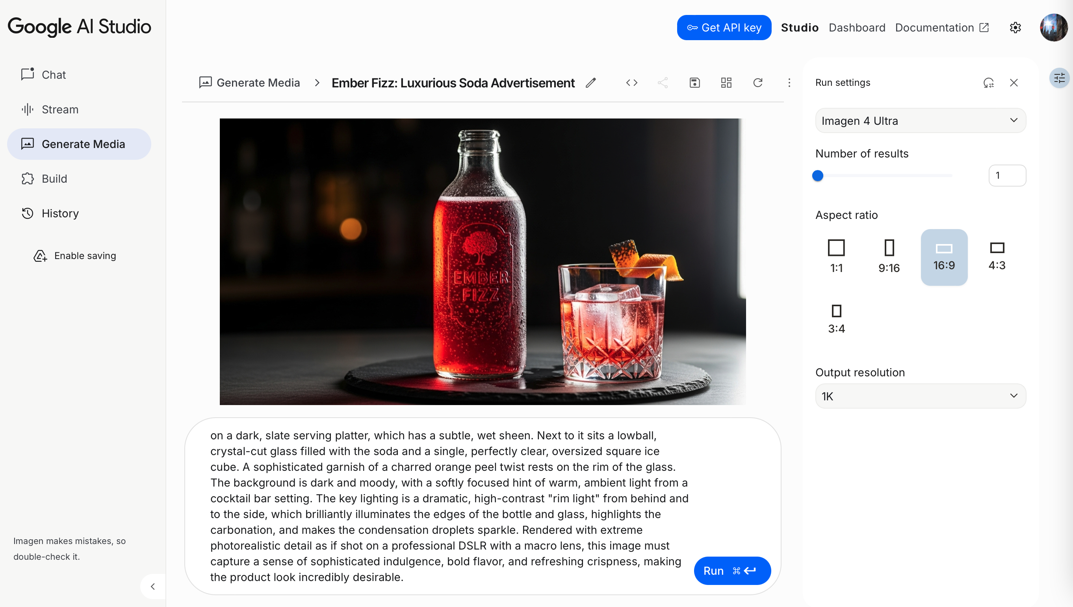Click the Stream waveform icon

coord(28,109)
